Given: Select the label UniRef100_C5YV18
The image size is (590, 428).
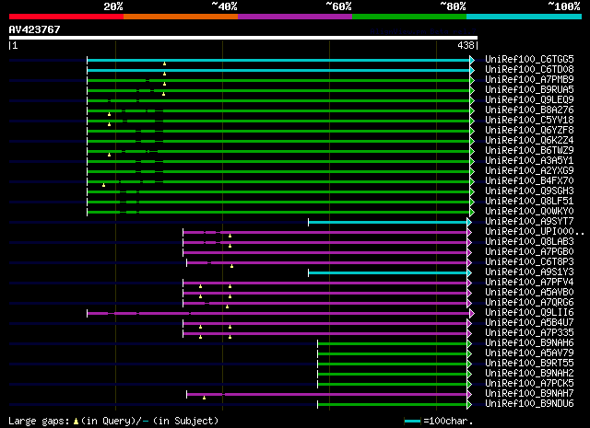Looking at the screenshot, I should [529, 121].
